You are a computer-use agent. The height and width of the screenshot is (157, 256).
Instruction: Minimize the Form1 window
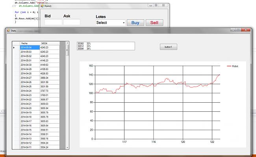coord(150,5)
